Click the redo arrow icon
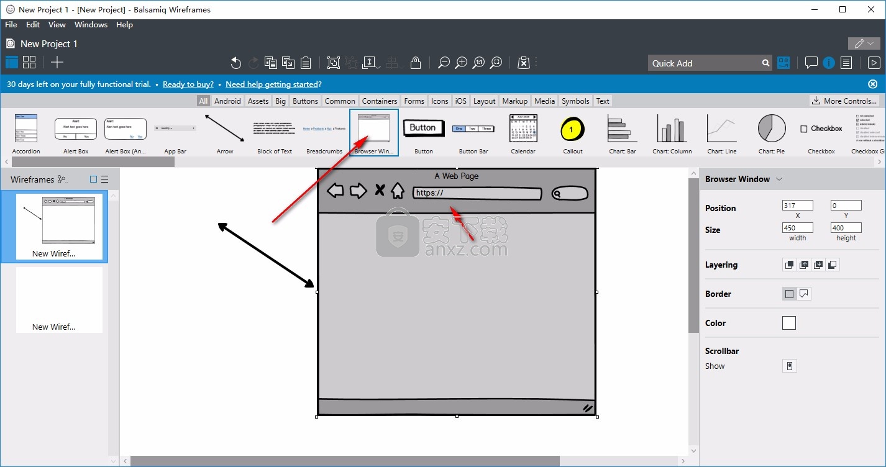Viewport: 886px width, 467px height. 253,63
